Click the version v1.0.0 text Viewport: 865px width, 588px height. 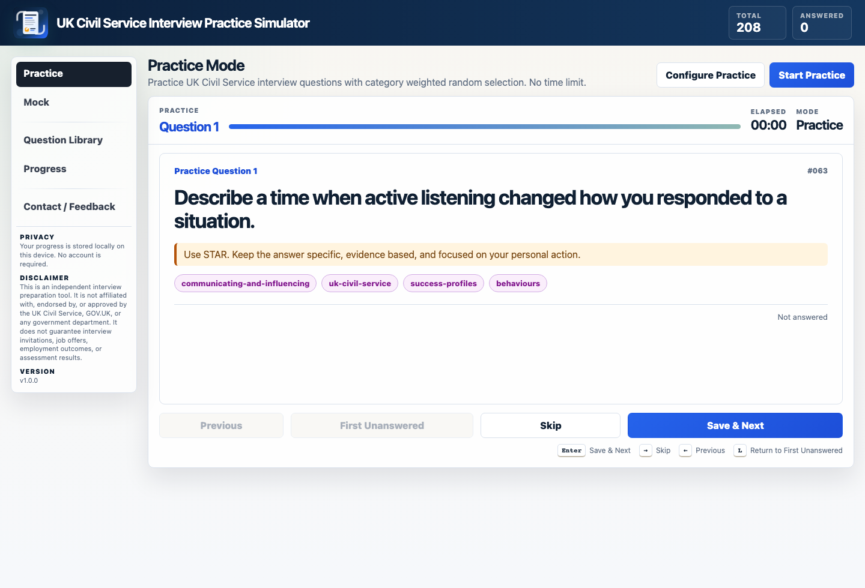(x=29, y=380)
